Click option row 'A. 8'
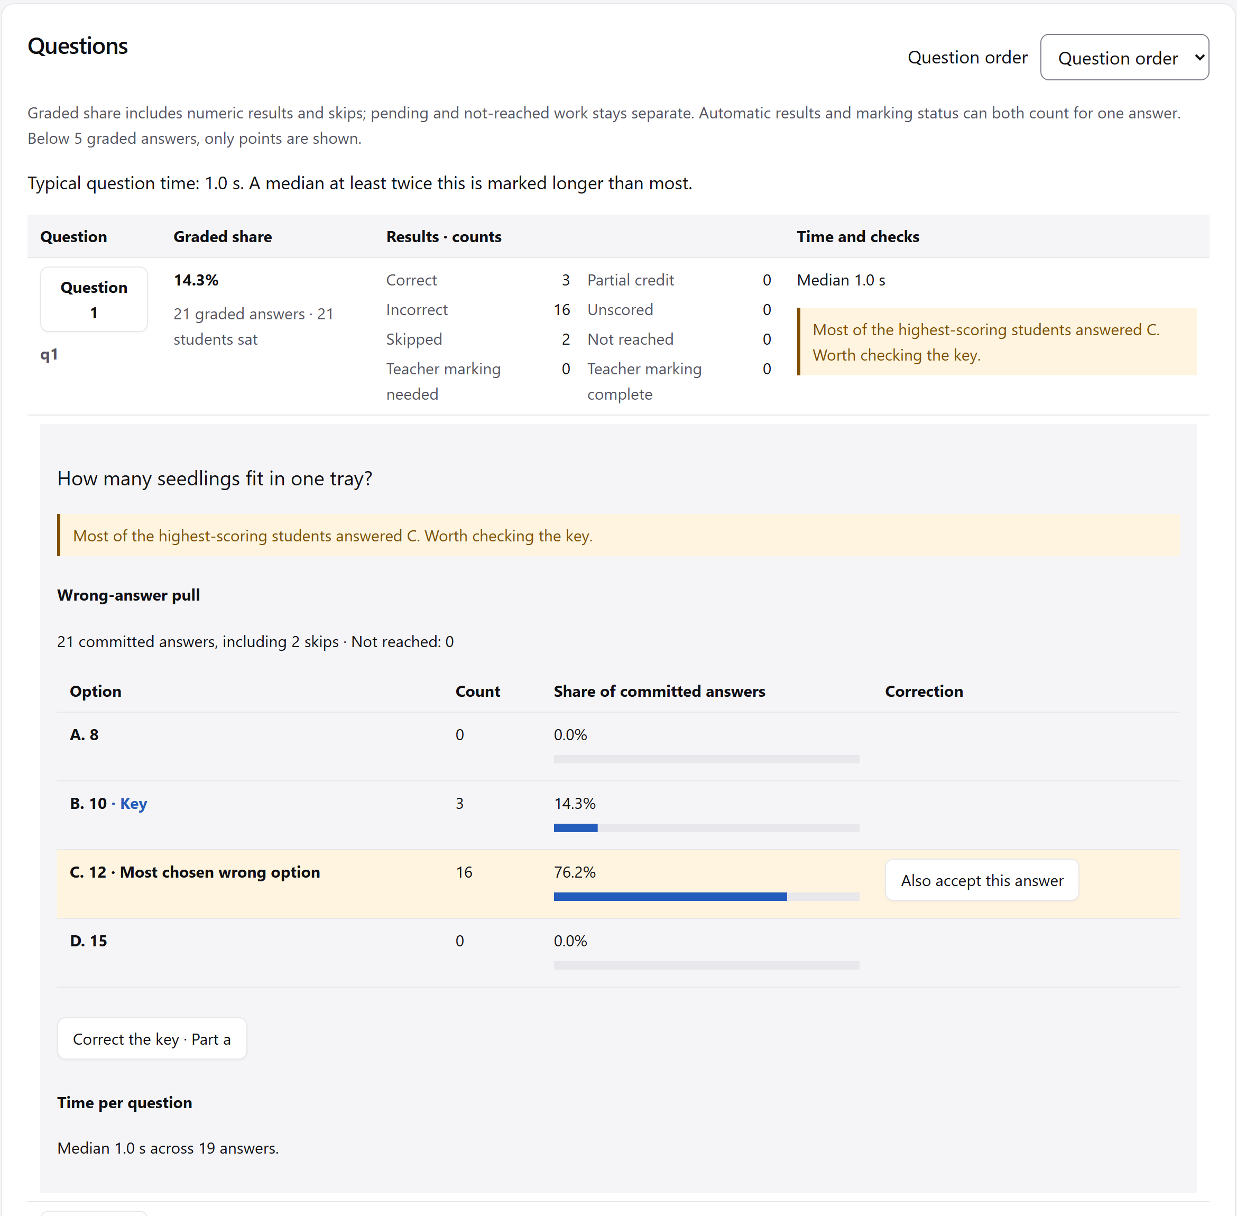Image resolution: width=1237 pixels, height=1216 pixels. tap(618, 747)
